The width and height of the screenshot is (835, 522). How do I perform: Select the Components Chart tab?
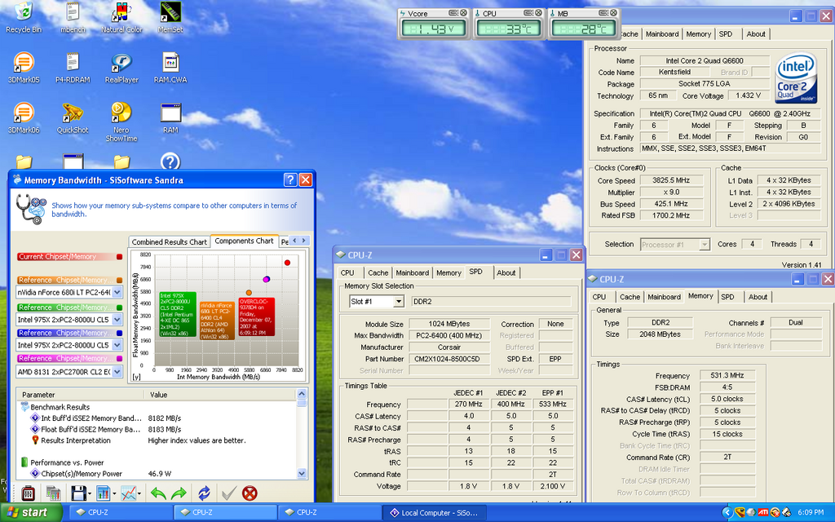244,241
